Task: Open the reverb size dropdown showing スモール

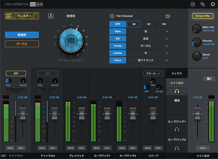Action: (153, 73)
